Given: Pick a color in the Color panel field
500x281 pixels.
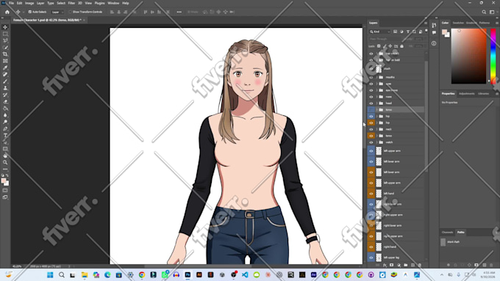Looking at the screenshot, I should [469, 56].
